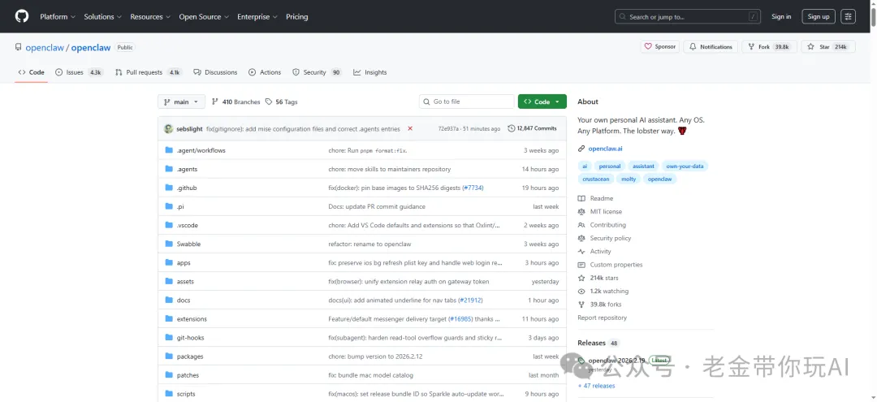This screenshot has height=402, width=877.
Task: Click the openclaw owner link in breadcrumb
Action: pyautogui.click(x=45, y=48)
